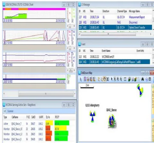Click the Channel Type column header
154x143 pixels.
pyautogui.click(x=122, y=11)
